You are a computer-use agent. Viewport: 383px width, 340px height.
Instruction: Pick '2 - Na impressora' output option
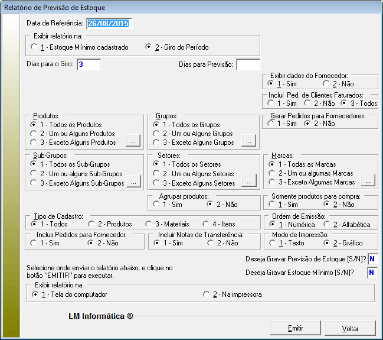pos(207,294)
